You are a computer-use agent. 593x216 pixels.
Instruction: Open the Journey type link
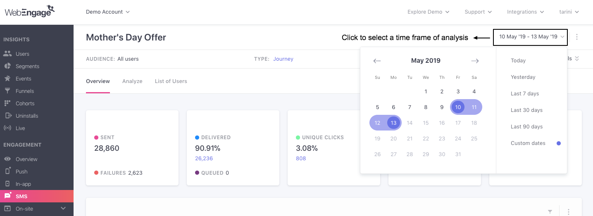283,59
